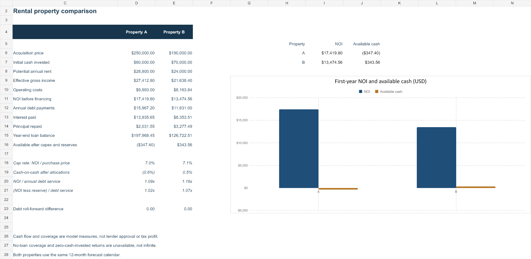The width and height of the screenshot is (531, 259).
Task: Select Property B's blue NOI bar
Action: coord(436,157)
